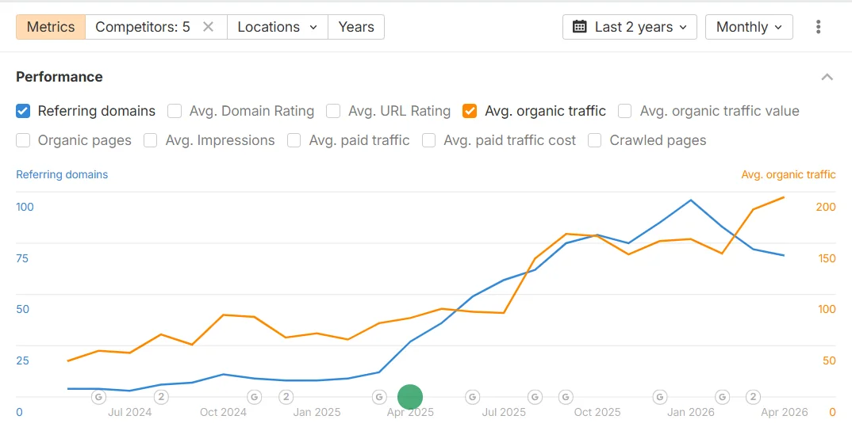Collapse the Performance section with the chevron
The image size is (852, 431).
pyautogui.click(x=827, y=77)
